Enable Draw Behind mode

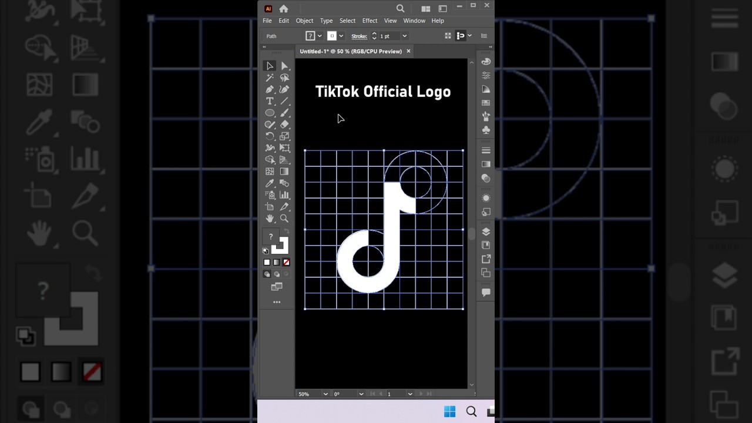tap(277, 274)
